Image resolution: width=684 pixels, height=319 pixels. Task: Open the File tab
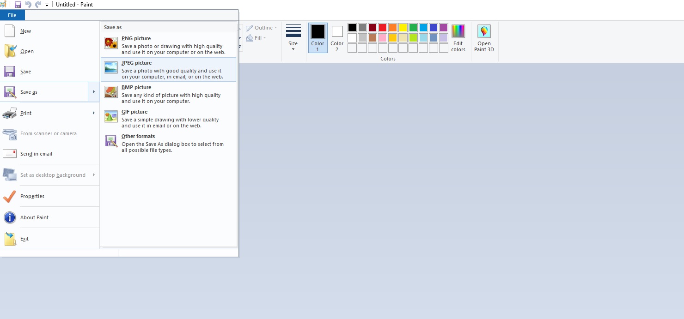12,15
